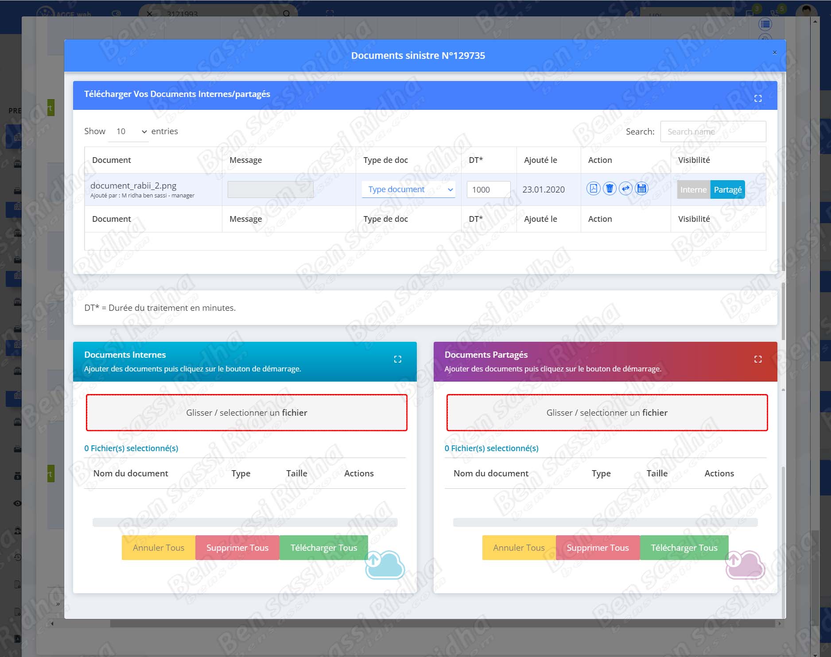
Task: Delete document_rabii_2.png with the trash icon
Action: (x=610, y=189)
